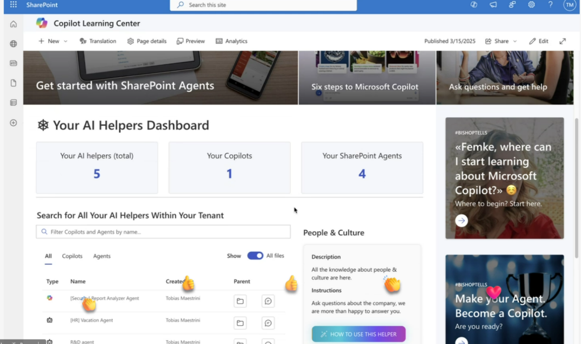
Task: Open the megaphone announcements icon
Action: [x=493, y=5]
